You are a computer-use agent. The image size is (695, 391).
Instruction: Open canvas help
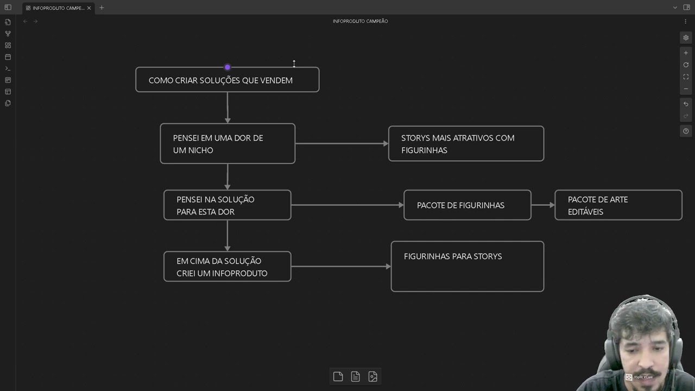(x=686, y=131)
